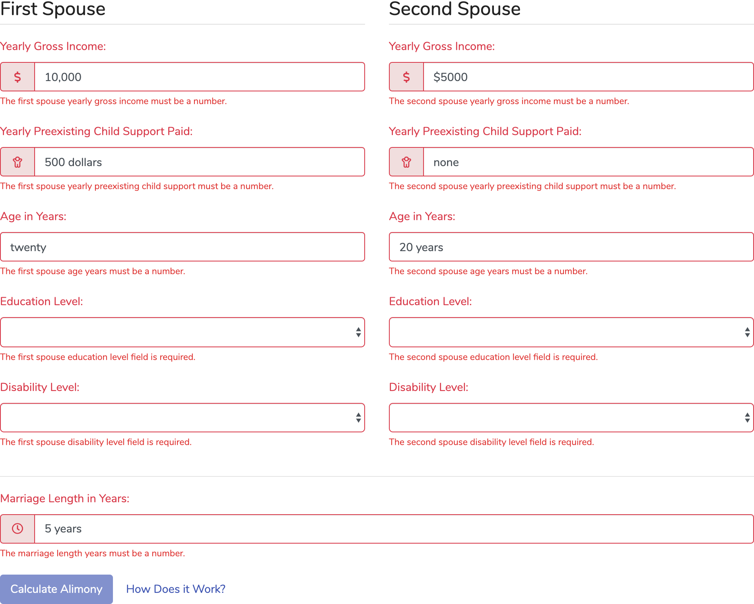This screenshot has height=604, width=754.
Task: Open First Spouse Education Level dropdown
Action: click(x=182, y=332)
